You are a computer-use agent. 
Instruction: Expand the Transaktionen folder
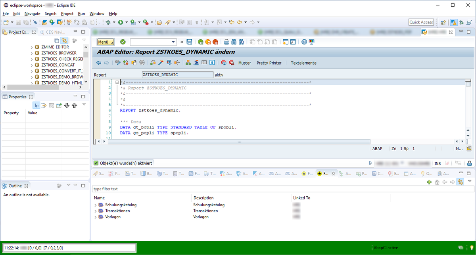tap(95, 211)
